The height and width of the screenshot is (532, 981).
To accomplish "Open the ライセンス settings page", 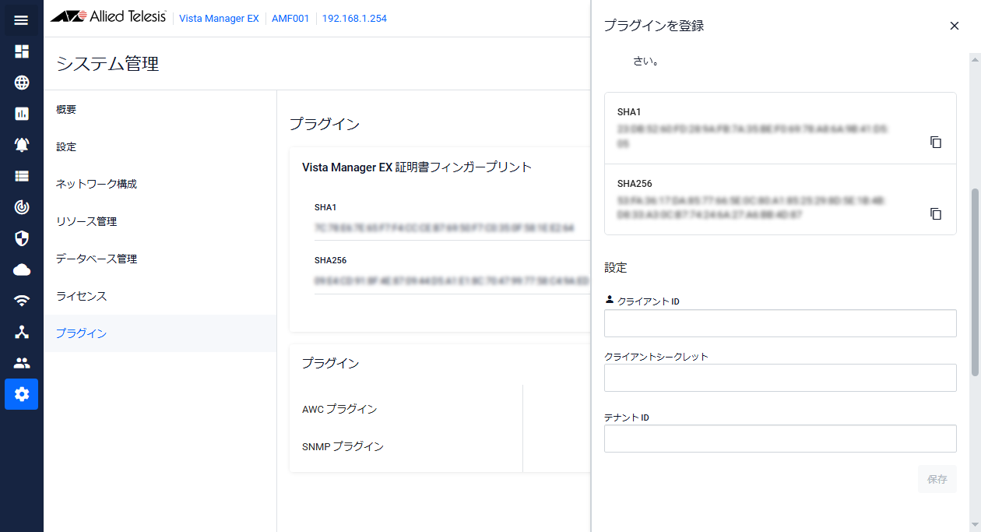I will click(x=81, y=296).
